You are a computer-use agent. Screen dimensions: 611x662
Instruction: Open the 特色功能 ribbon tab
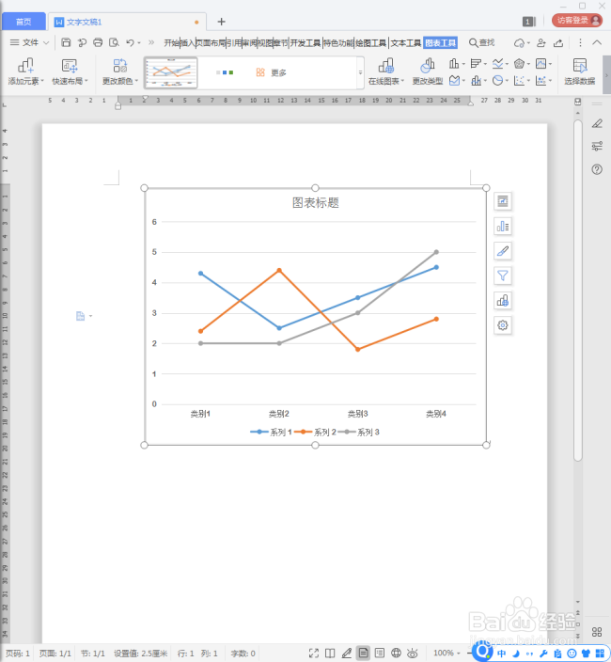coord(338,42)
